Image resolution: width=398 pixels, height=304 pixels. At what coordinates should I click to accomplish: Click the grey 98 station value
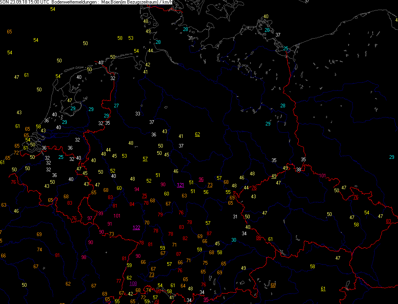point(84,257)
